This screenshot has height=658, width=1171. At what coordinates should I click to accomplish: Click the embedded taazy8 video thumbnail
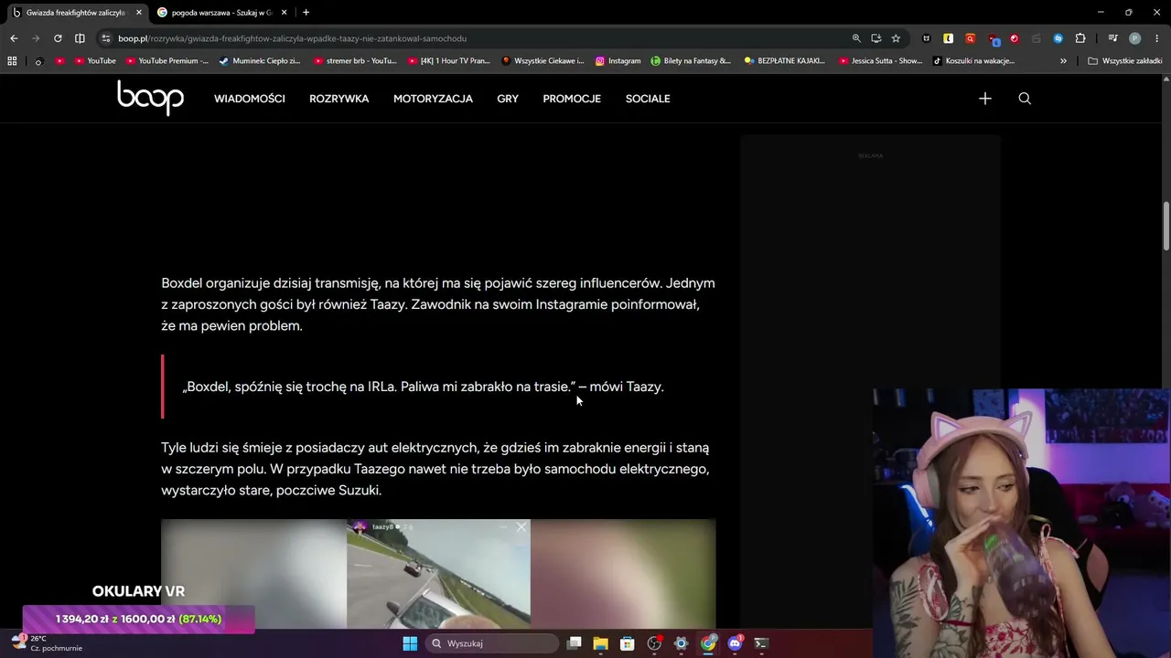[438, 574]
